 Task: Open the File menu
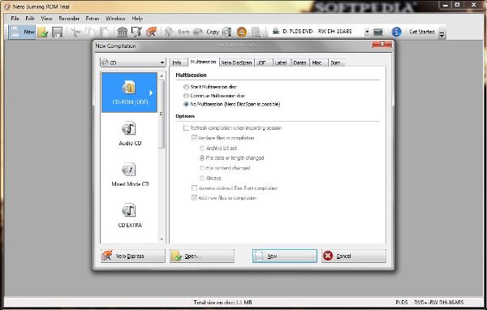15,19
